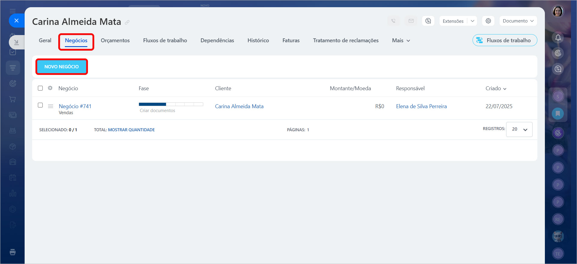Open the Histórico tab

(x=258, y=40)
